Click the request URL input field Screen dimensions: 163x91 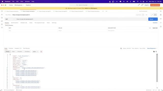pyautogui.click(x=81, y=19)
